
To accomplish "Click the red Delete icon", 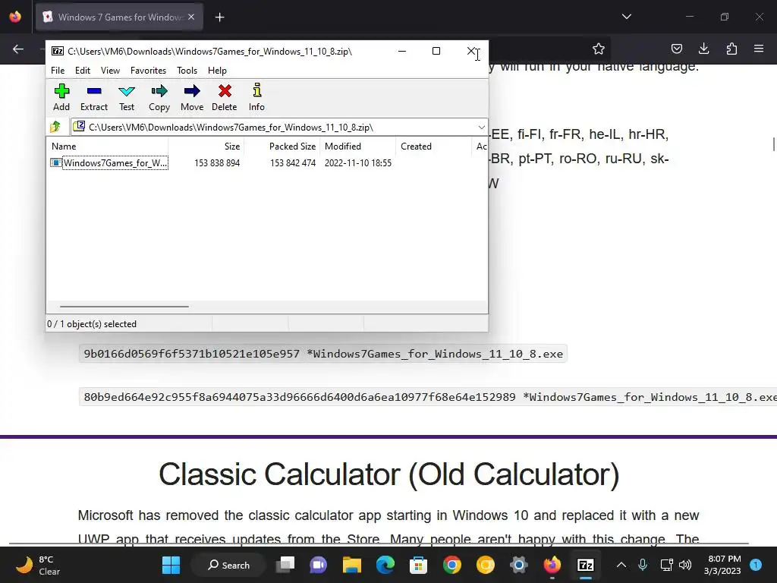I will point(225,97).
